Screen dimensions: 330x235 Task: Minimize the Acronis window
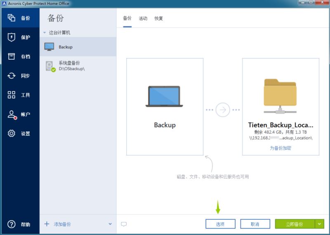pyautogui.click(x=303, y=2)
